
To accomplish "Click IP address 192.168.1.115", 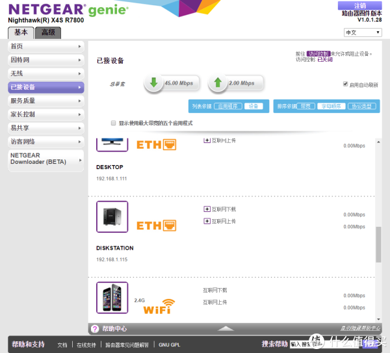I will tap(112, 259).
